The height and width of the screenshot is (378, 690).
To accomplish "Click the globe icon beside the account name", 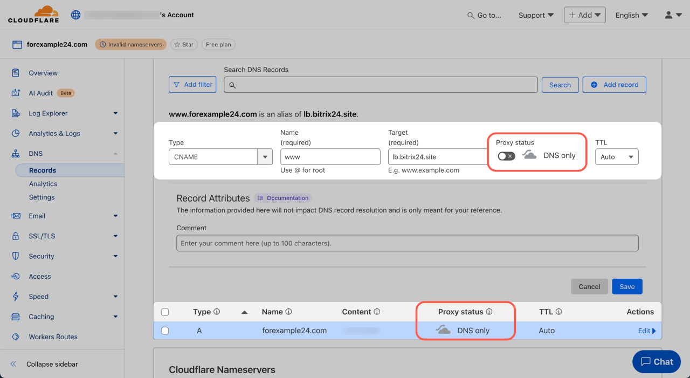I will 76,15.
